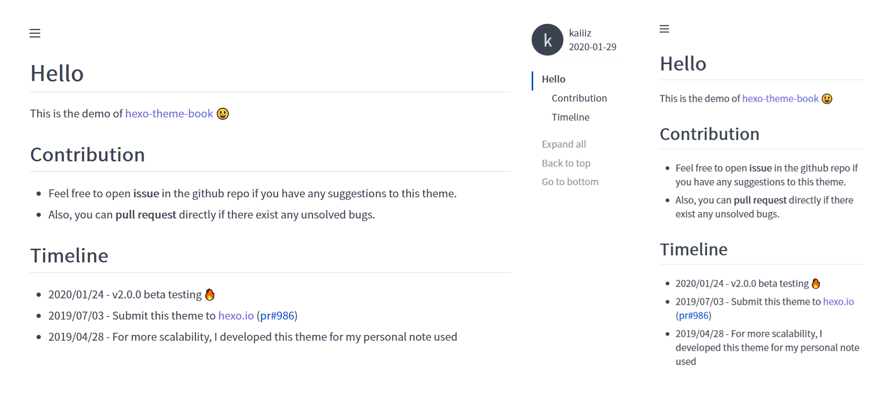This screenshot has height=419, width=879.
Task: Click the fire emoji in the wide layout
Action: [x=210, y=295]
